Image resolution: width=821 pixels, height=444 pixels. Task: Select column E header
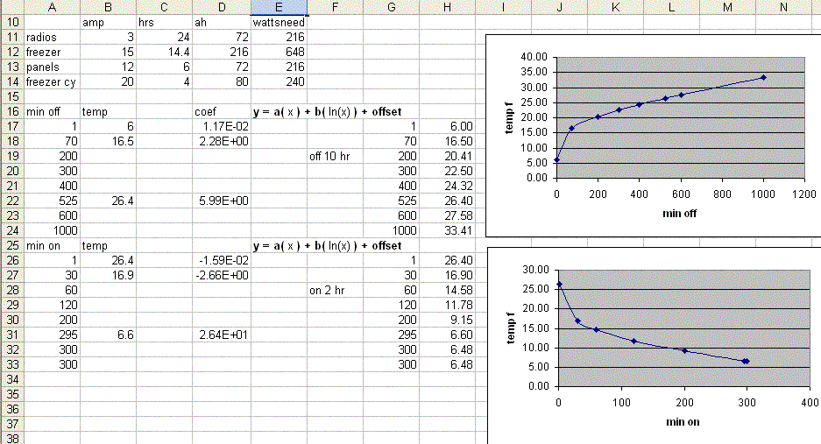(x=279, y=7)
